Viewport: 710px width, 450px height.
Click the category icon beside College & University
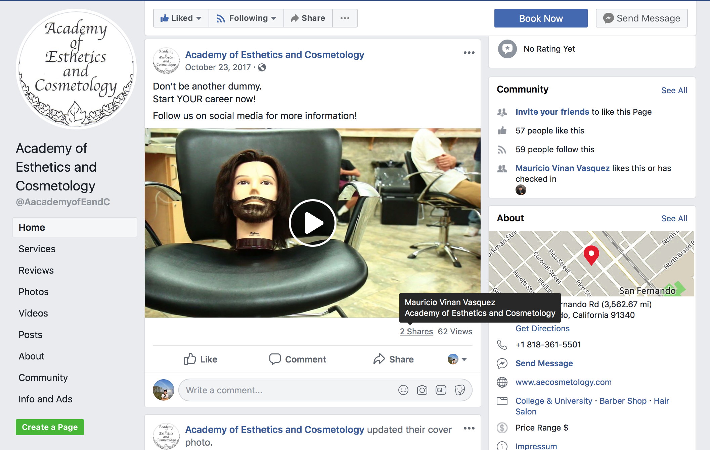point(502,401)
